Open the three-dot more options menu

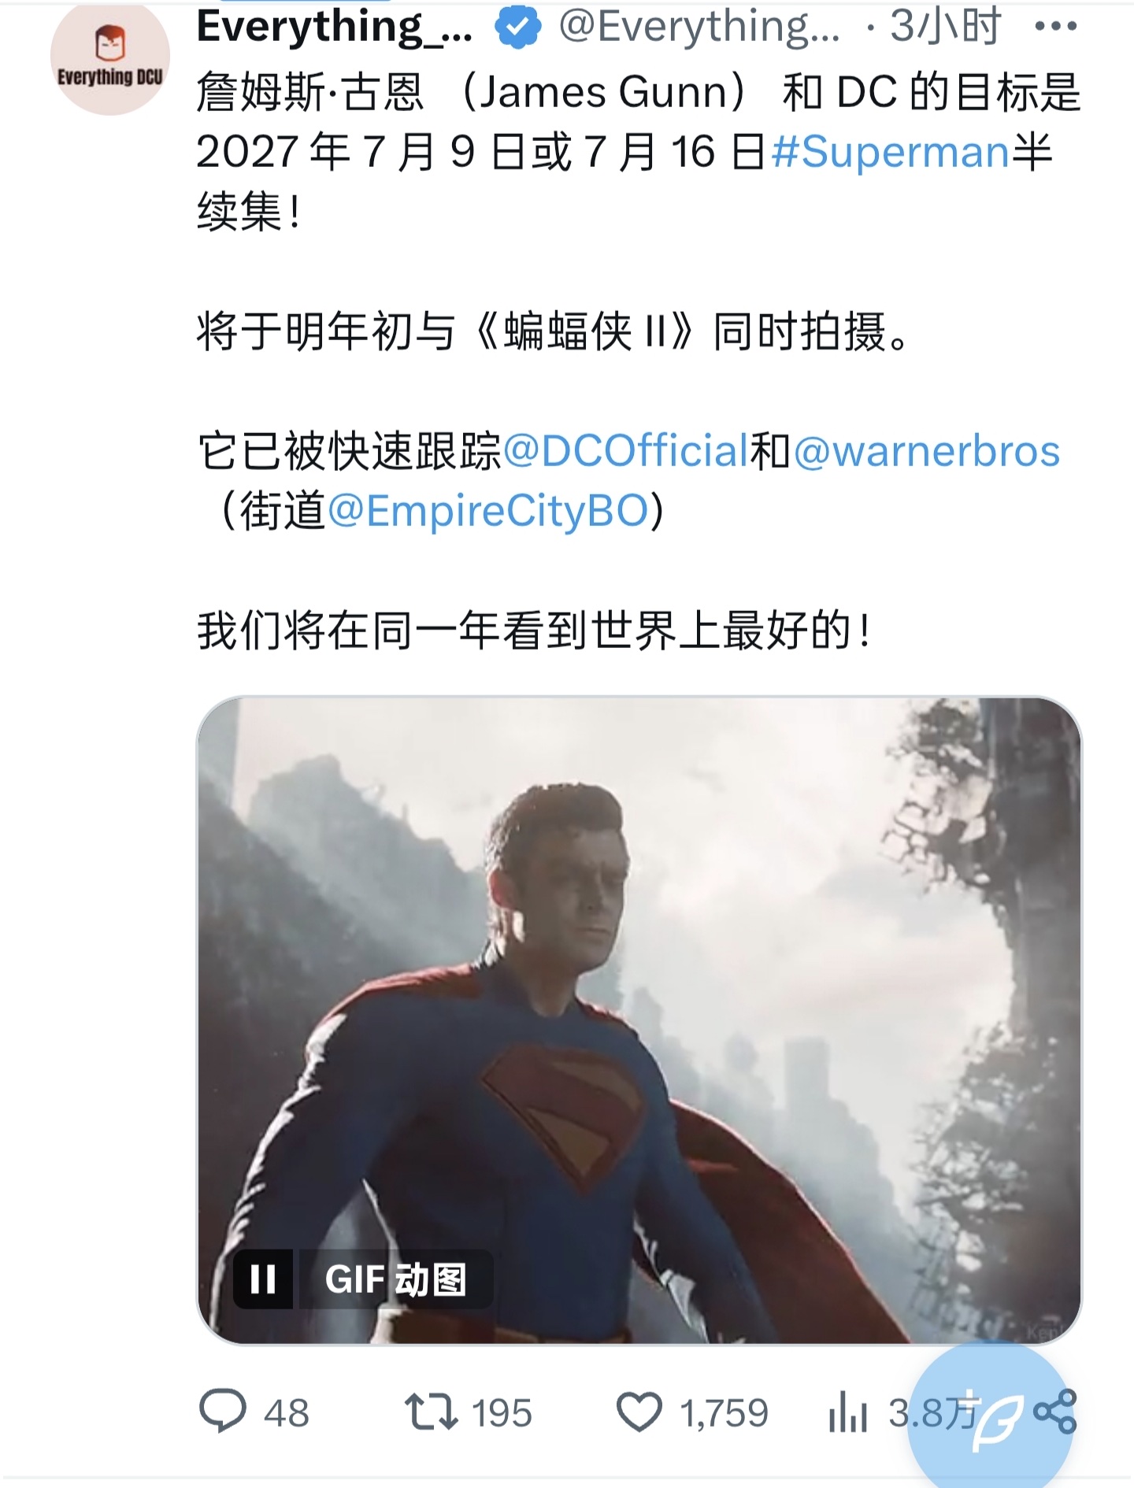coord(1055,27)
